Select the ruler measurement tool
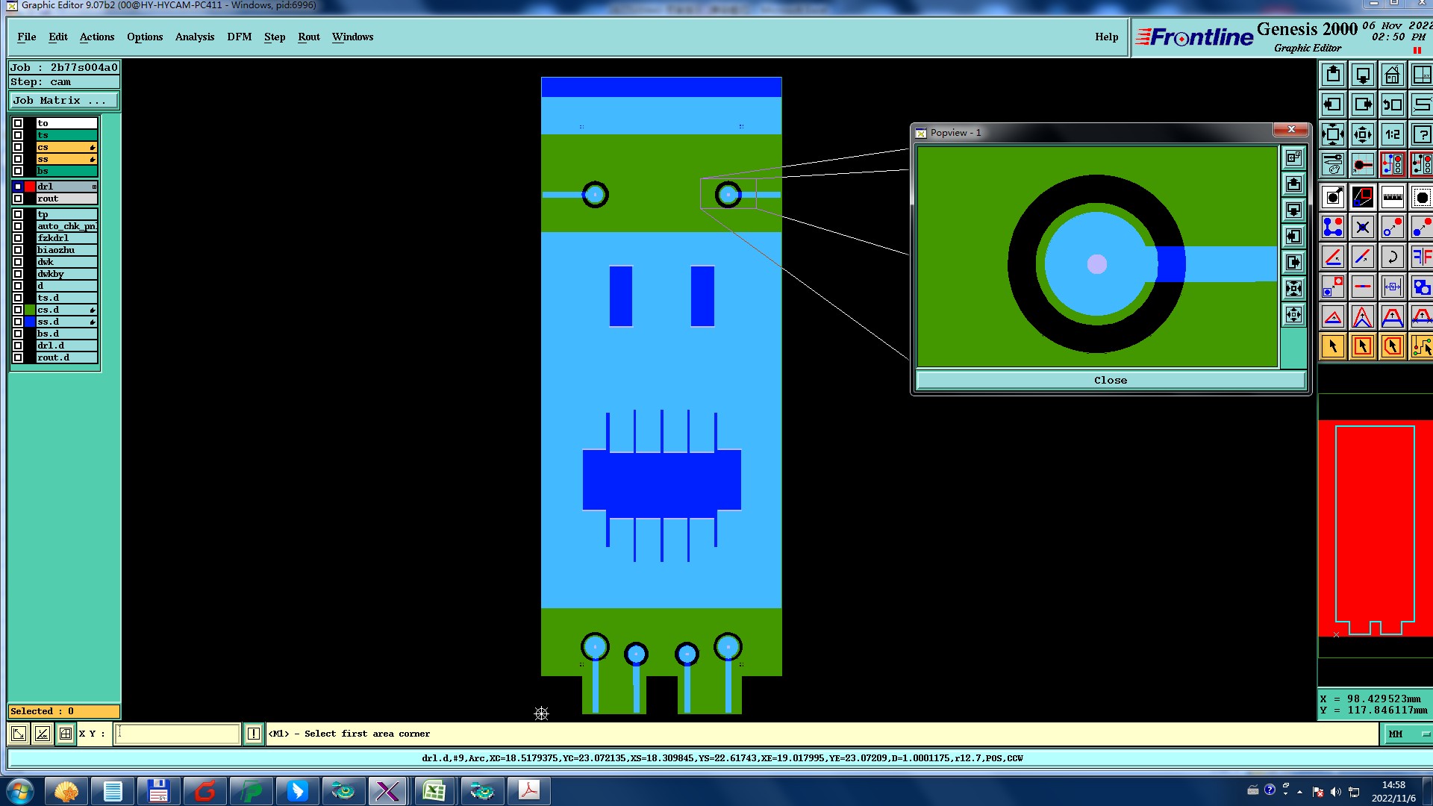The image size is (1433, 806). click(x=1392, y=198)
